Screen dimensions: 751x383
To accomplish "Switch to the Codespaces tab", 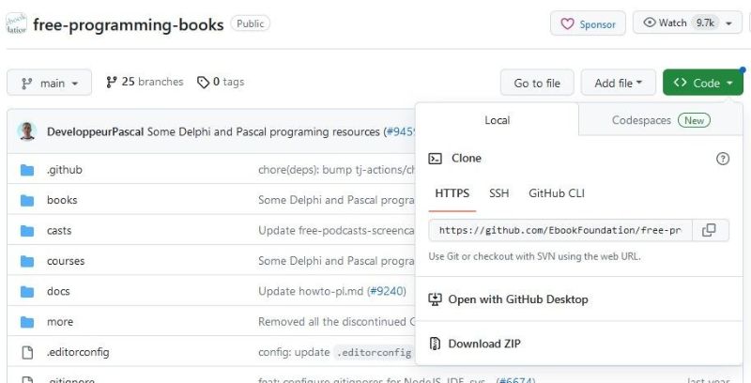I will coord(661,120).
